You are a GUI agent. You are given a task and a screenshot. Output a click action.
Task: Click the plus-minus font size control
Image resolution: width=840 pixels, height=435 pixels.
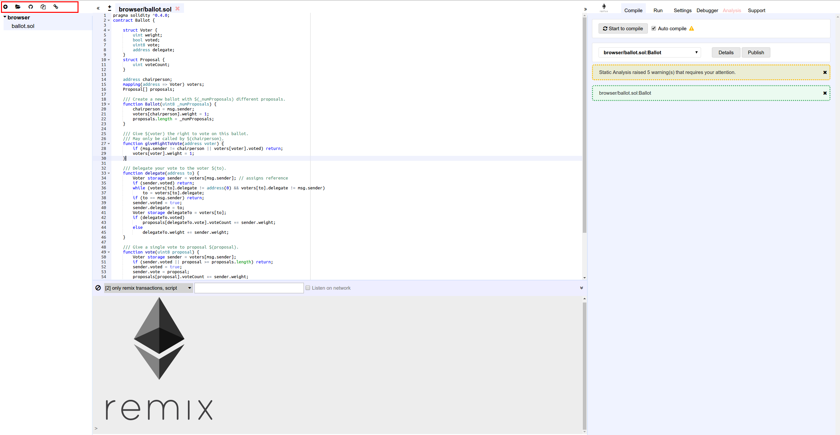[x=109, y=8]
